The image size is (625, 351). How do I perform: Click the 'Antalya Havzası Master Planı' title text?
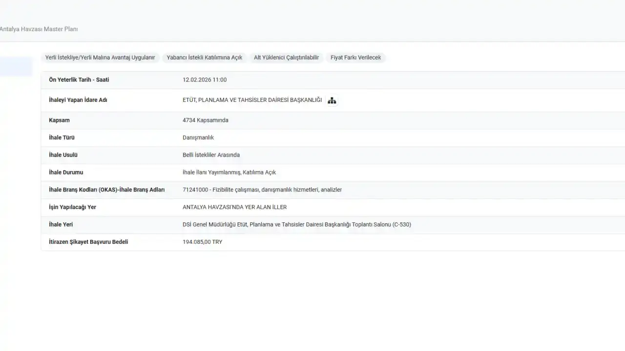point(39,29)
